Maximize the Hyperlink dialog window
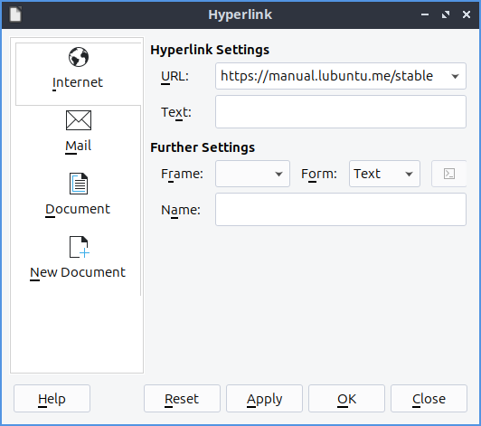This screenshot has width=481, height=426. click(x=446, y=14)
